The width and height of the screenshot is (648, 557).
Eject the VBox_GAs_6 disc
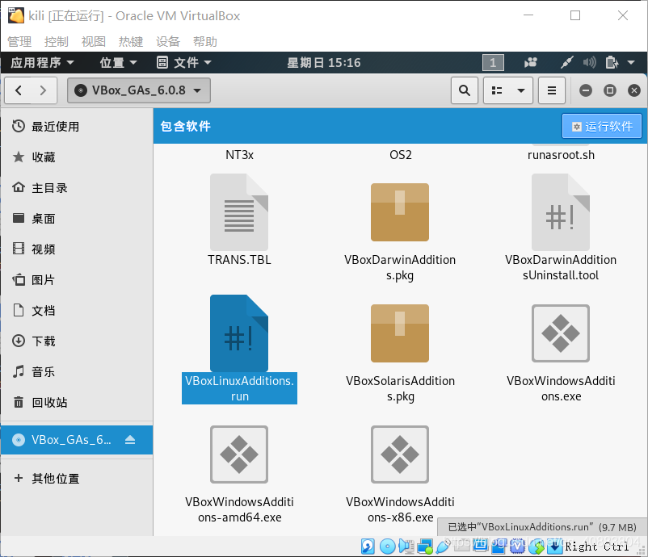(130, 440)
